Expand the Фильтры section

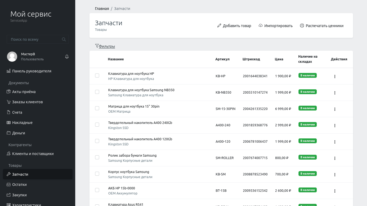(x=107, y=46)
